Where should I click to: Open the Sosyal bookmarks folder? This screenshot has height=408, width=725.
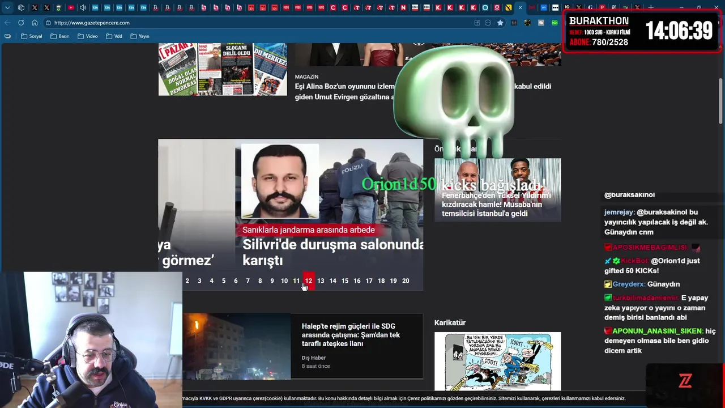pos(31,36)
